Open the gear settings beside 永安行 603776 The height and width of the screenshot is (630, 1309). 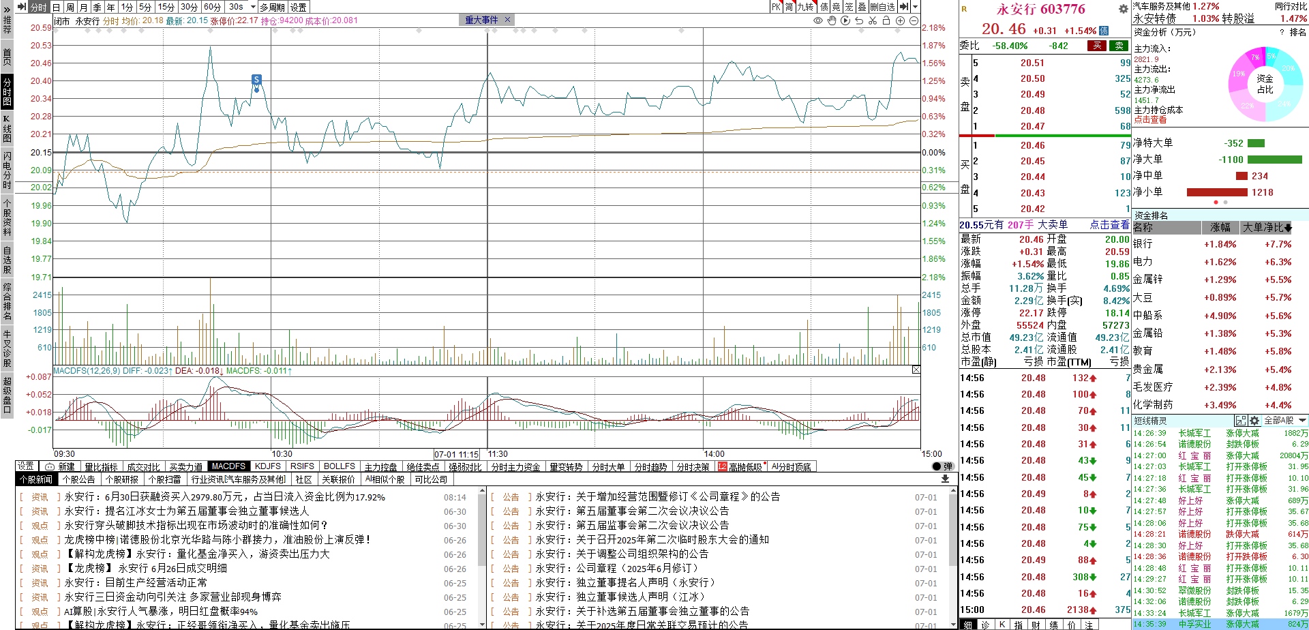click(x=1123, y=10)
